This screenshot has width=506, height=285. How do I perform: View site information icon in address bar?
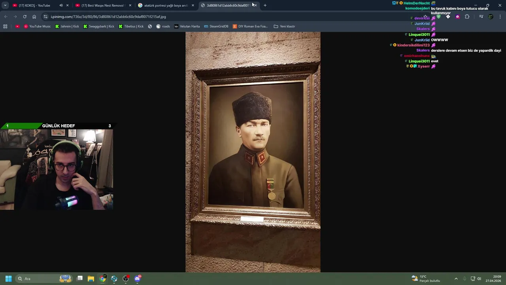tap(45, 17)
